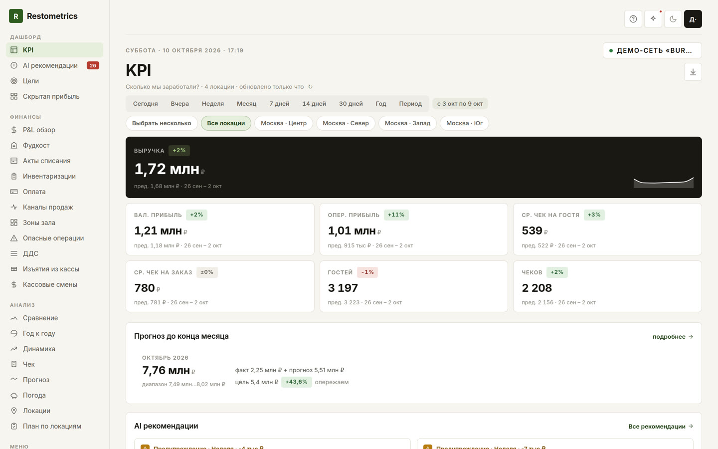Click the AI рекомендации sidebar icon

14,65
